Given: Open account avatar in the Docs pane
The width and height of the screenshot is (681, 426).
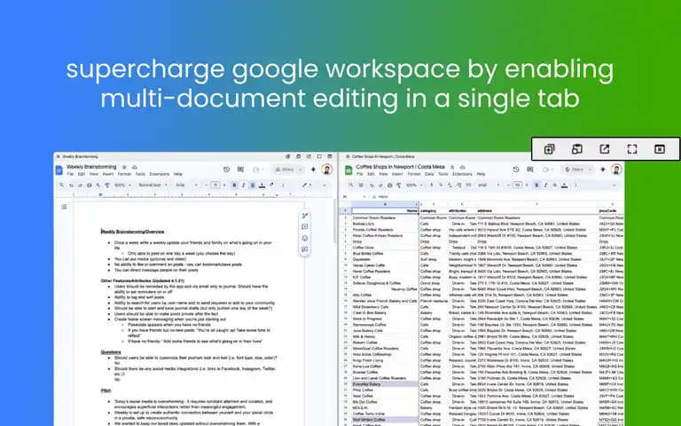Looking at the screenshot, I should click(x=327, y=170).
